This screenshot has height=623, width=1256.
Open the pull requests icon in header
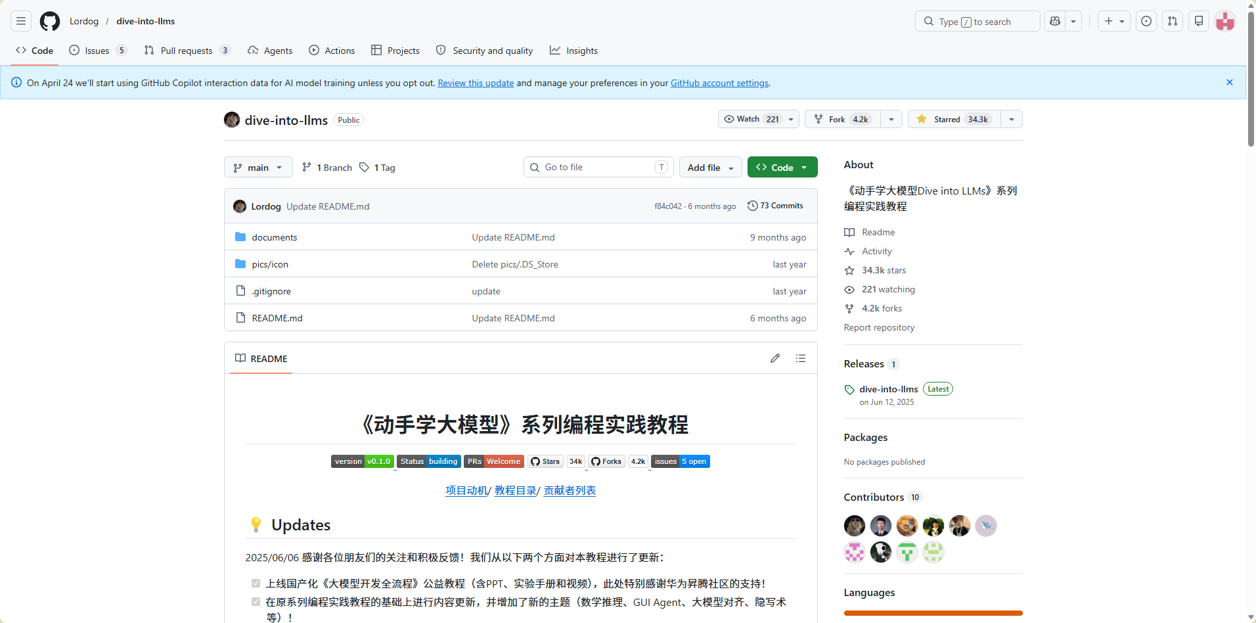[1173, 22]
